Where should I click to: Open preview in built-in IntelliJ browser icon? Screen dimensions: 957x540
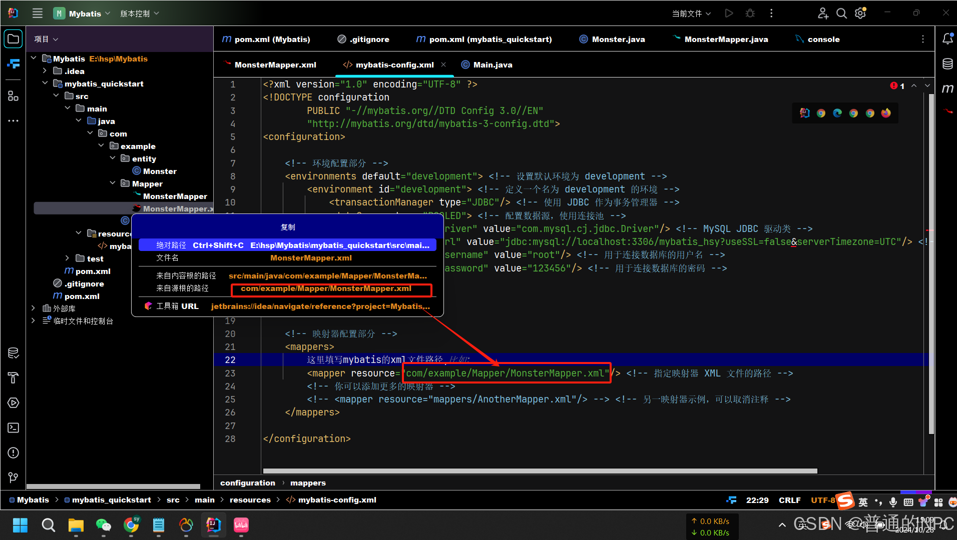click(805, 113)
